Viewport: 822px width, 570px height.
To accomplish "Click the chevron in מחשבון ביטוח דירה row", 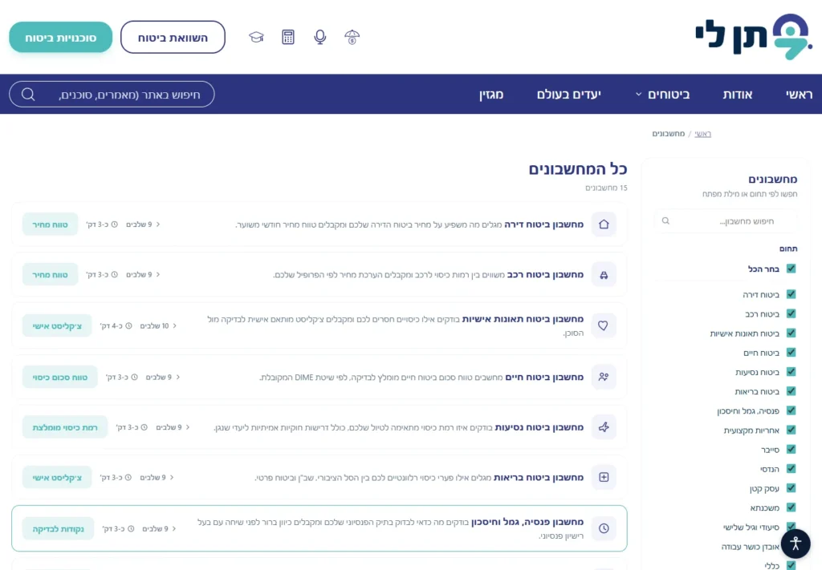I will pyautogui.click(x=158, y=224).
